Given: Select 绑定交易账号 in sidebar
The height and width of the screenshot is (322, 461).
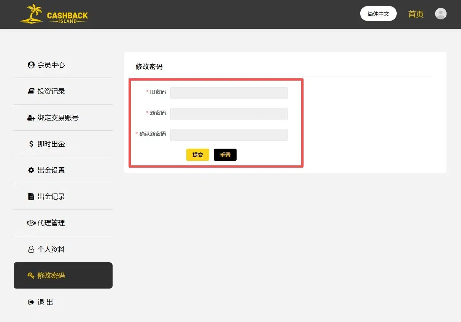Looking at the screenshot, I should click(x=63, y=118).
